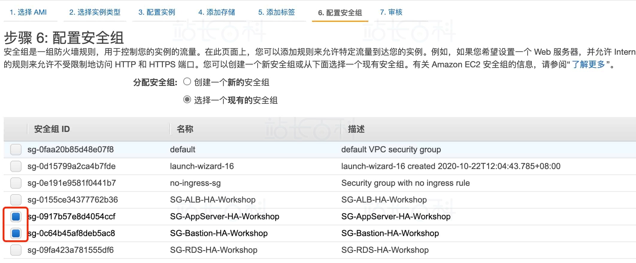Select the 选择一个现有的安全组 radio option
The width and height of the screenshot is (636, 263).
pyautogui.click(x=187, y=100)
